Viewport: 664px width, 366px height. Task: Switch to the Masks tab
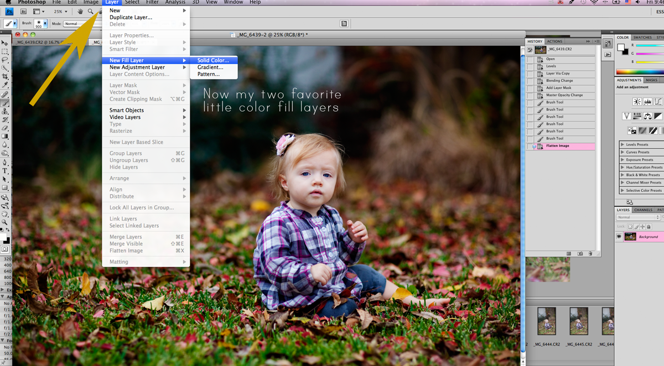pyautogui.click(x=652, y=80)
